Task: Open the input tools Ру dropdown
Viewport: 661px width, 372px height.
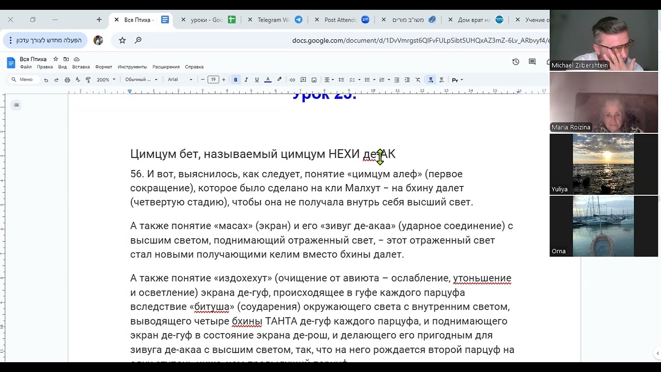Action: click(458, 80)
